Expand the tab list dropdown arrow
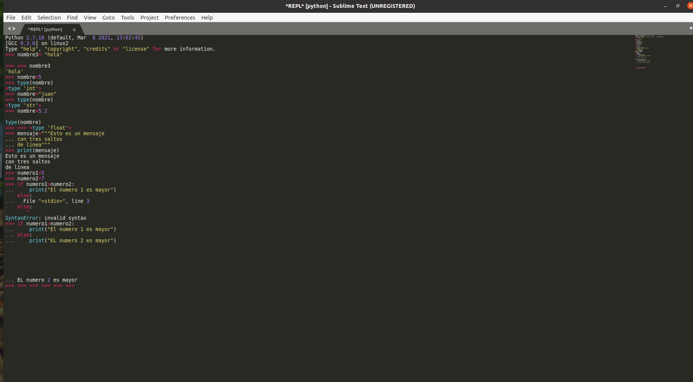Screen dimensions: 693x382 (x=690, y=29)
